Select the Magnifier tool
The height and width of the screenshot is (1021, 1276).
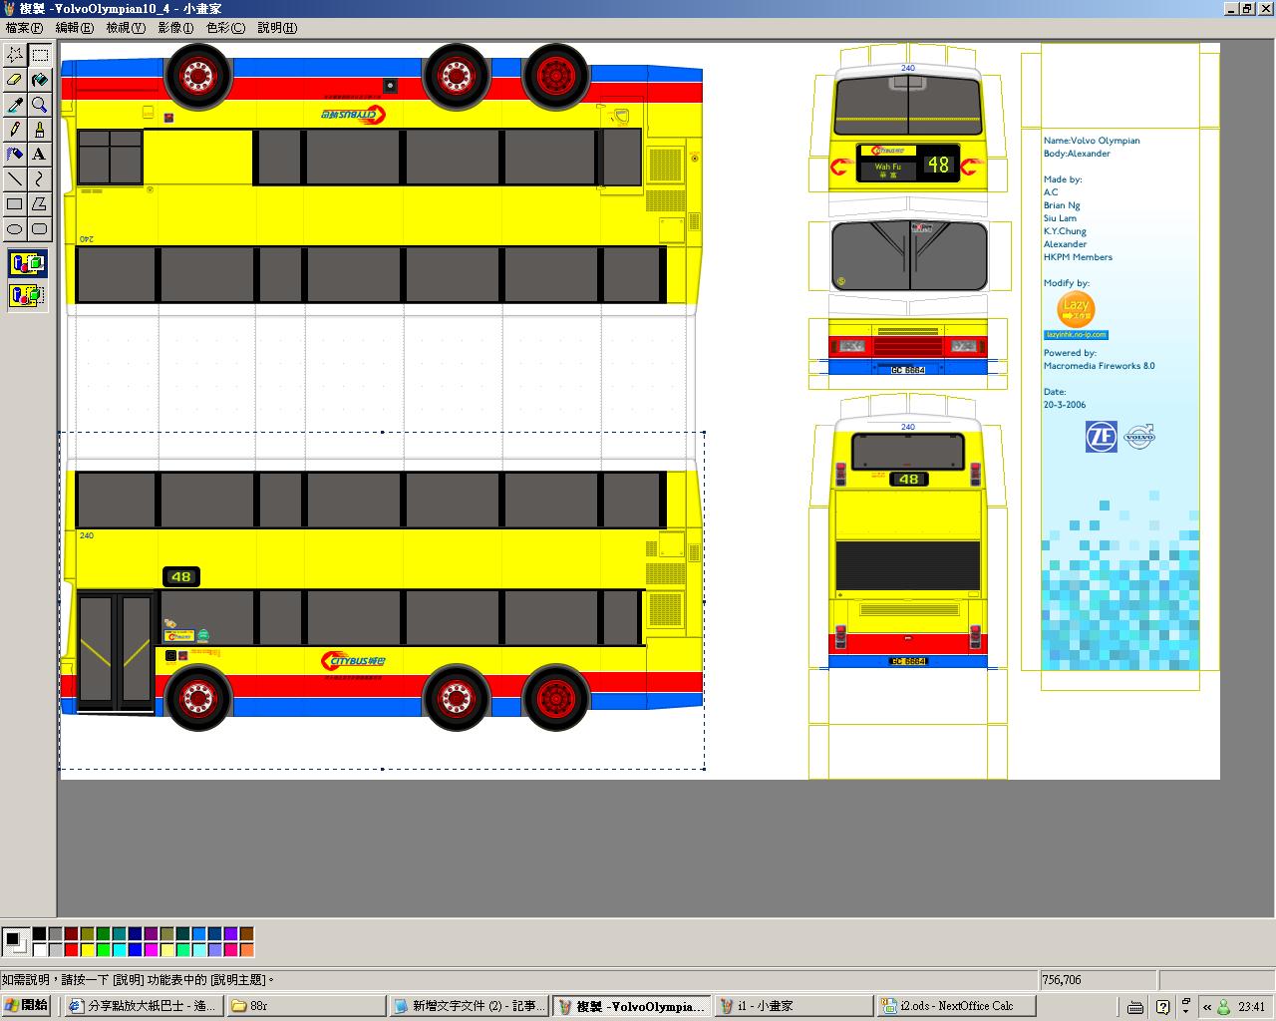(40, 105)
